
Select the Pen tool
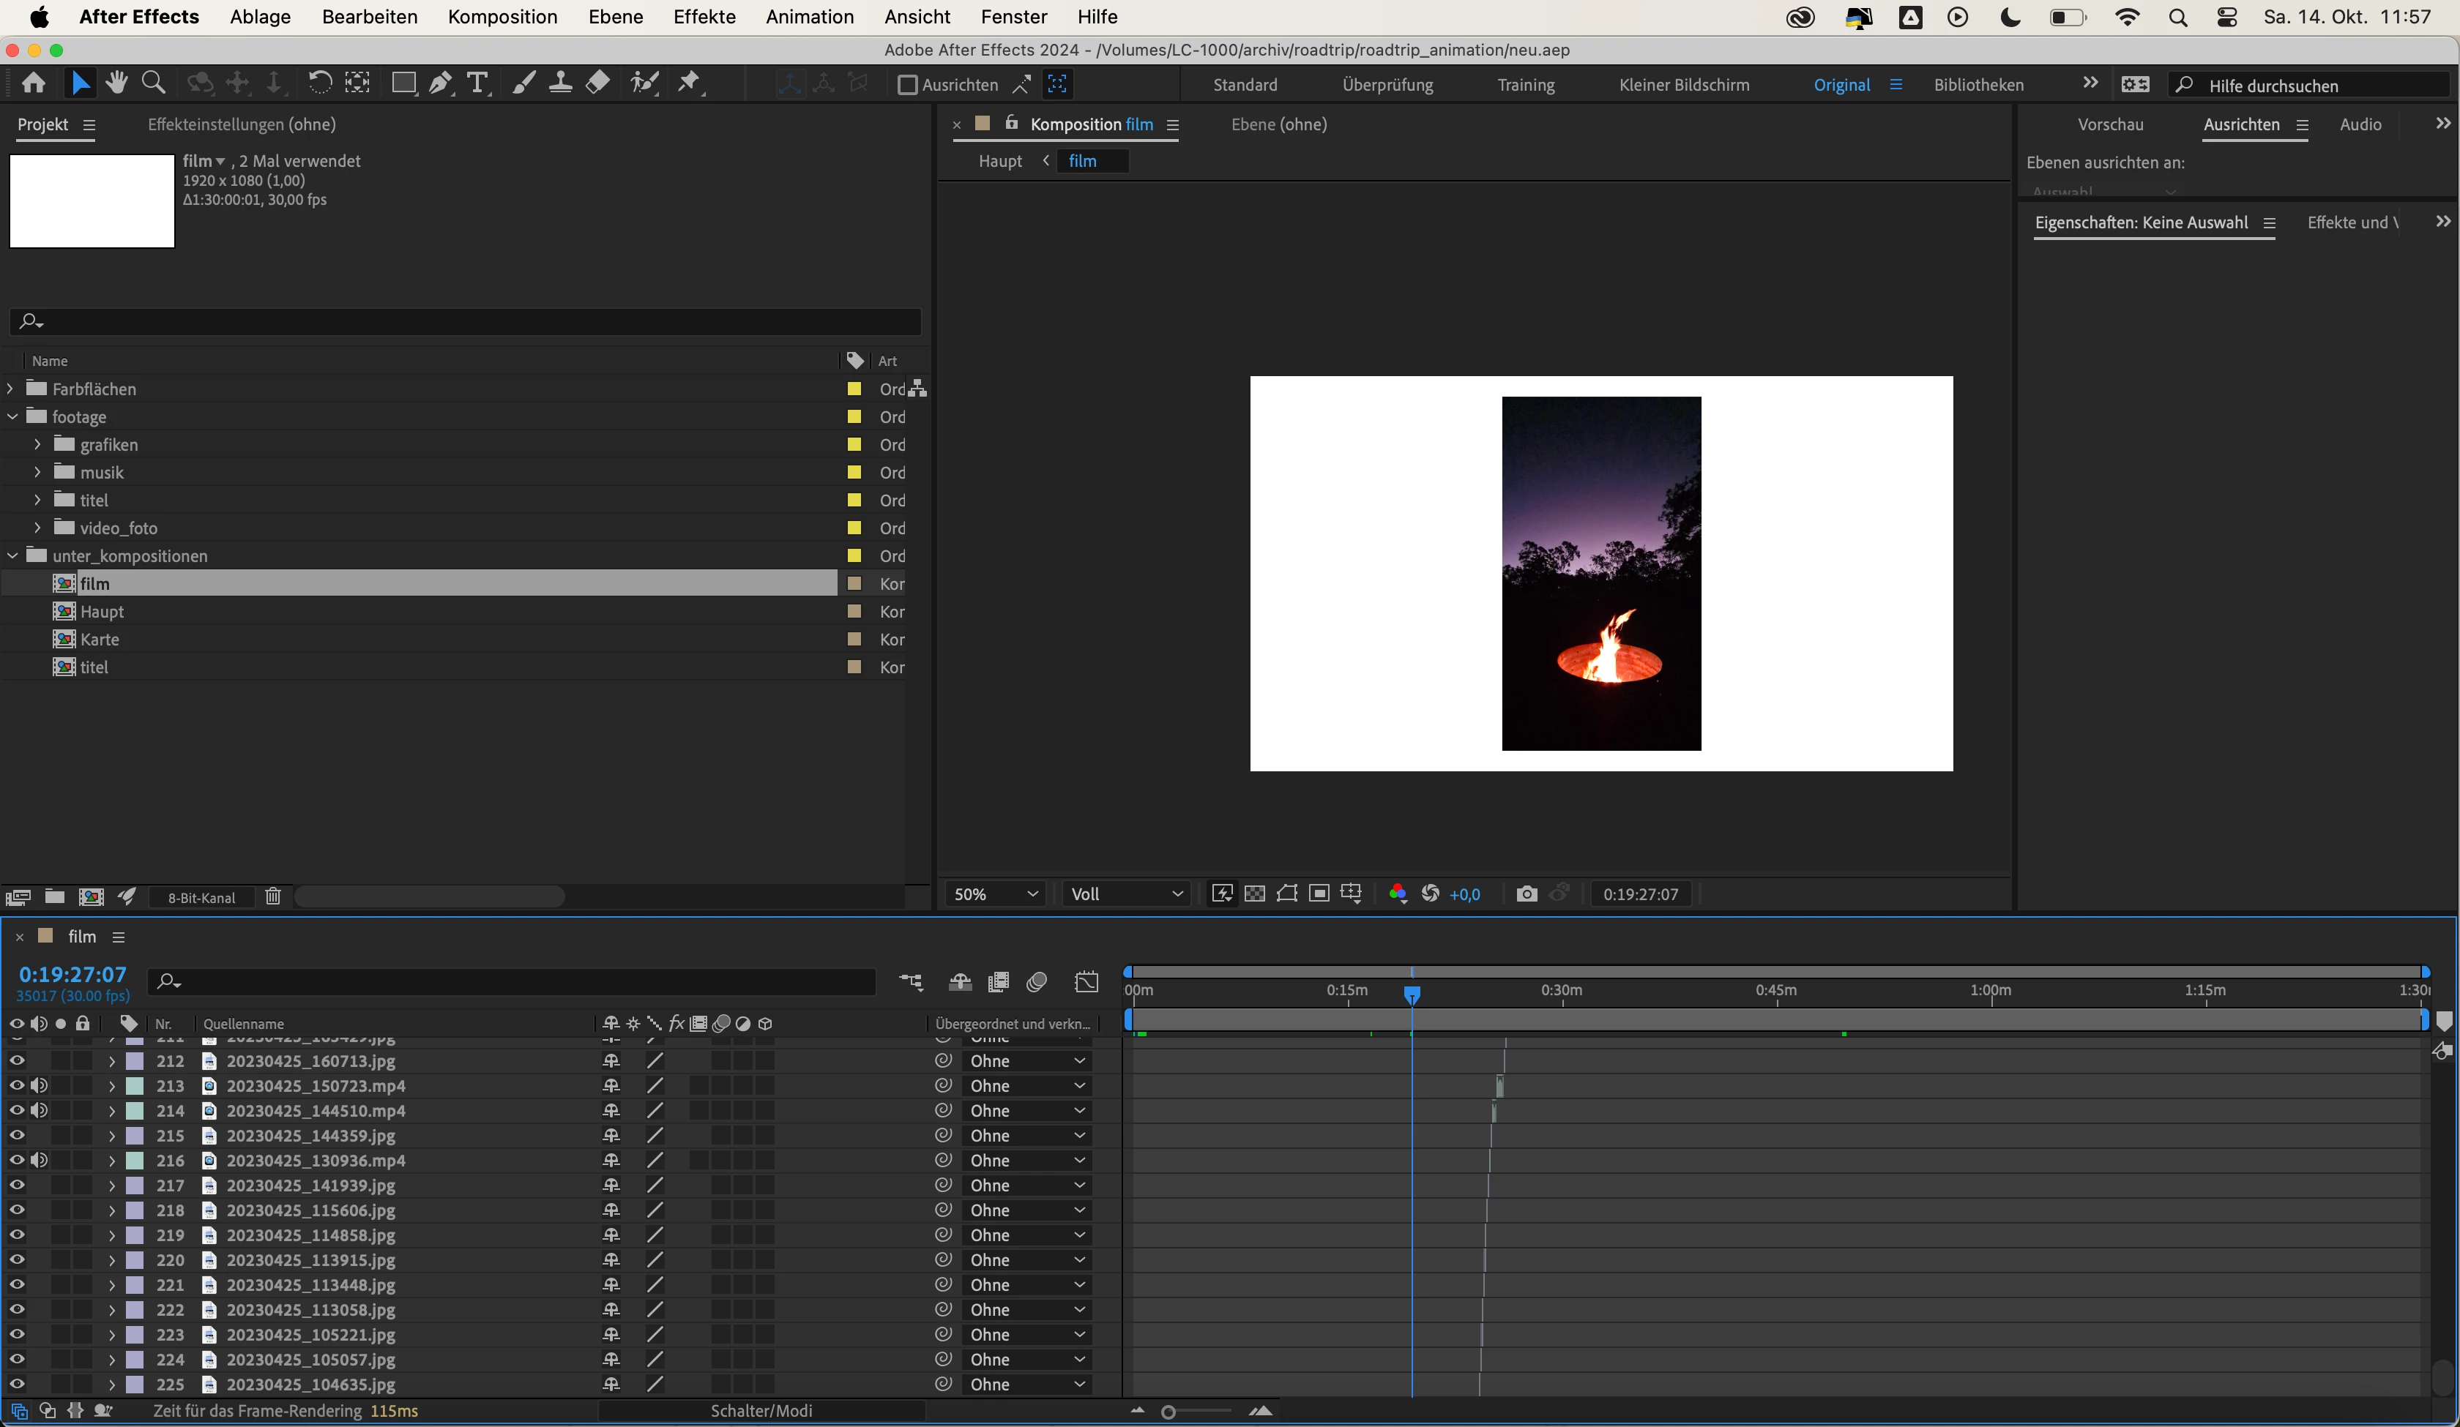tap(440, 84)
